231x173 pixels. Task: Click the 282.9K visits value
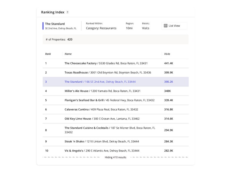coord(169,151)
